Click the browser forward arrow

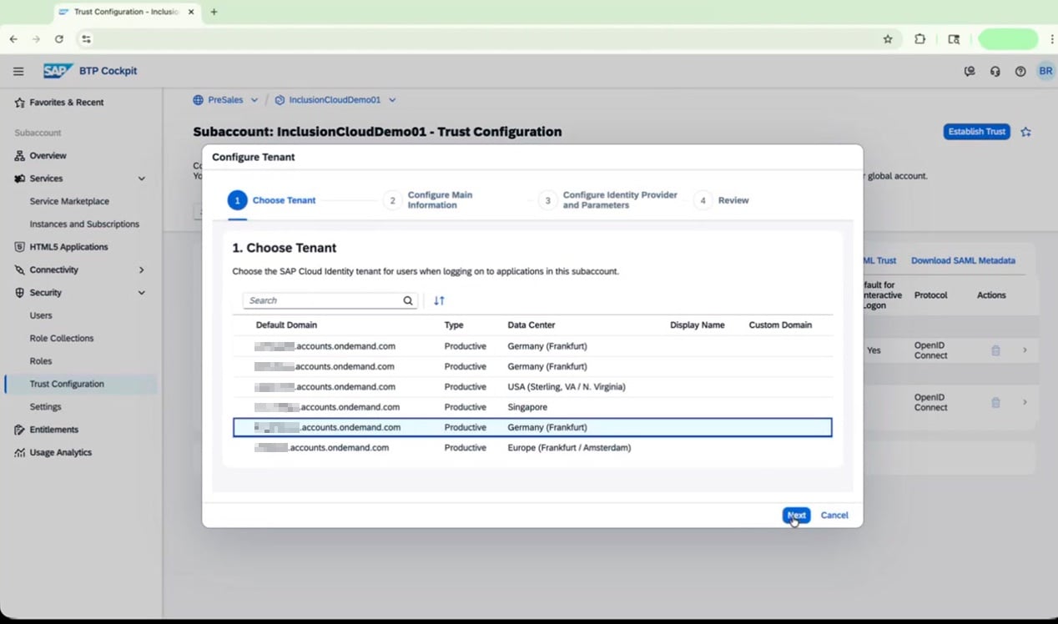(36, 39)
